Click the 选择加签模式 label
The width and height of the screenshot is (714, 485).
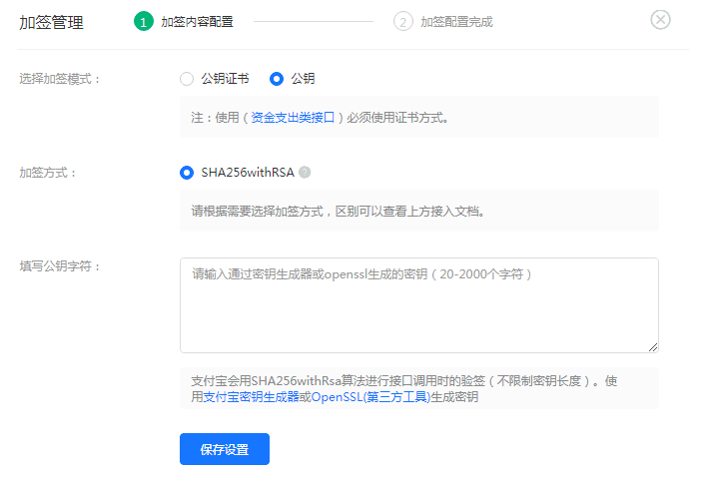pyautogui.click(x=60, y=79)
